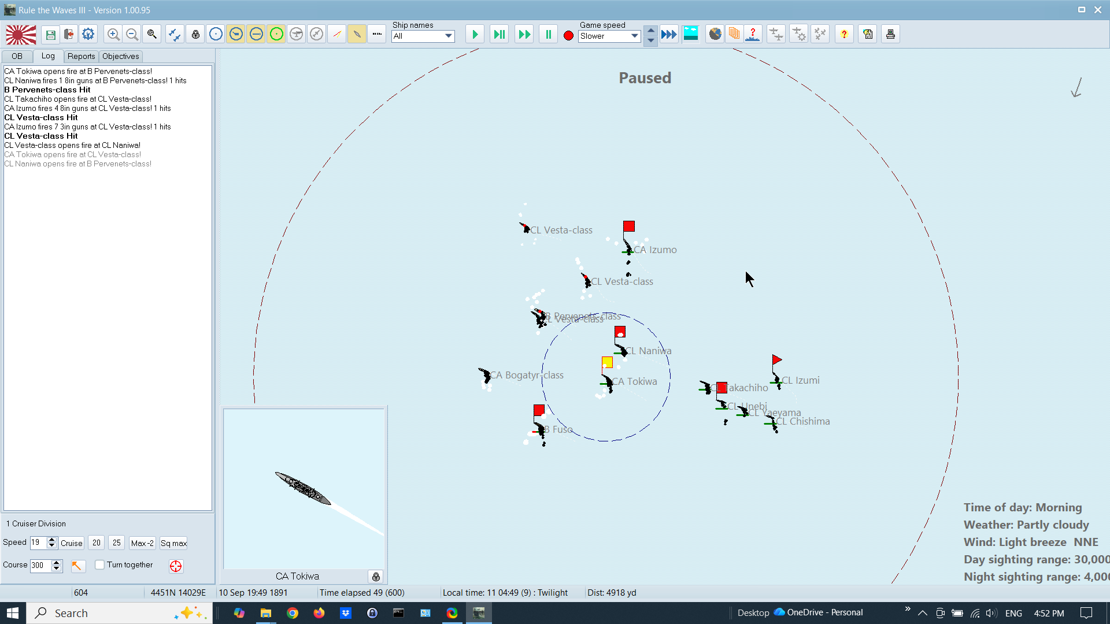Toggle the blue circle with dot display

point(216,35)
